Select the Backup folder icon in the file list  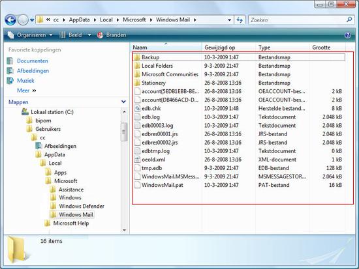coord(137,57)
